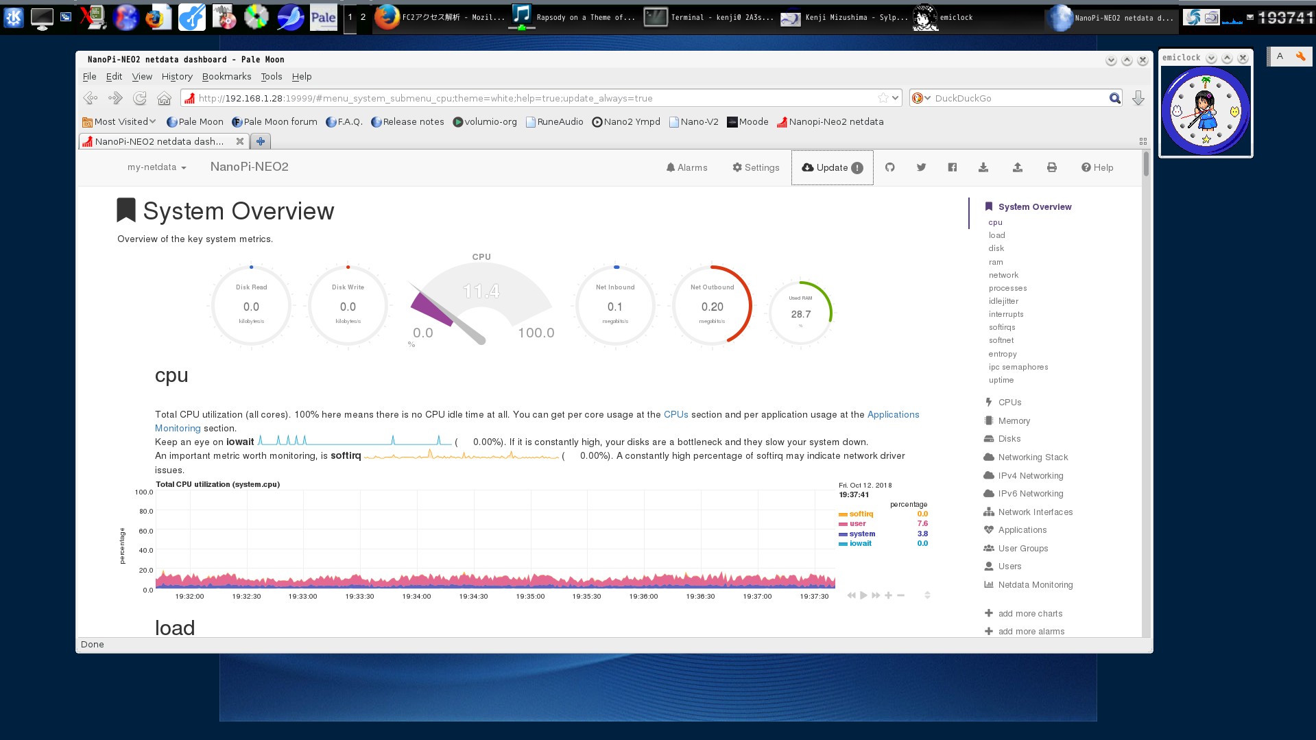Screen dimensions: 1316x740
Task: Click the snapshot import (upload) icon
Action: click(x=1018, y=167)
